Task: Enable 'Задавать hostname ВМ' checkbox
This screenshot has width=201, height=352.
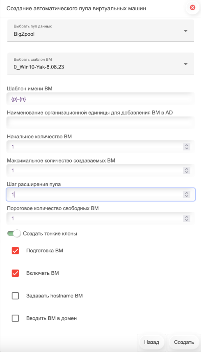Action: tap(15, 296)
